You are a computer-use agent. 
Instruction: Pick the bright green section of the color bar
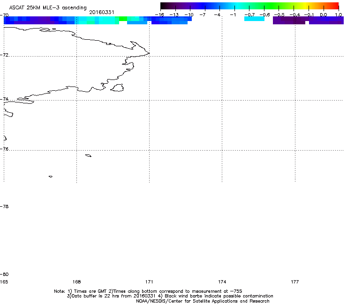(272, 6)
